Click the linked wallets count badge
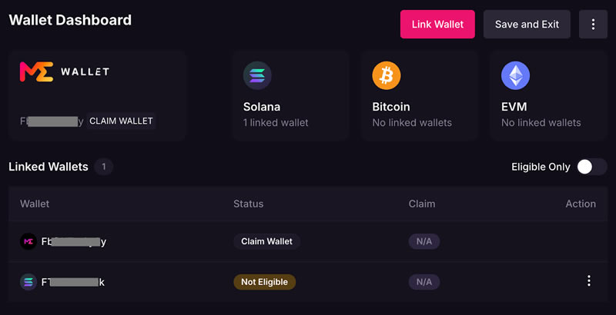Viewport: 616px width, 315px height. [x=104, y=167]
